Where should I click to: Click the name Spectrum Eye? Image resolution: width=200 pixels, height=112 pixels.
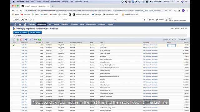(x=103, y=48)
